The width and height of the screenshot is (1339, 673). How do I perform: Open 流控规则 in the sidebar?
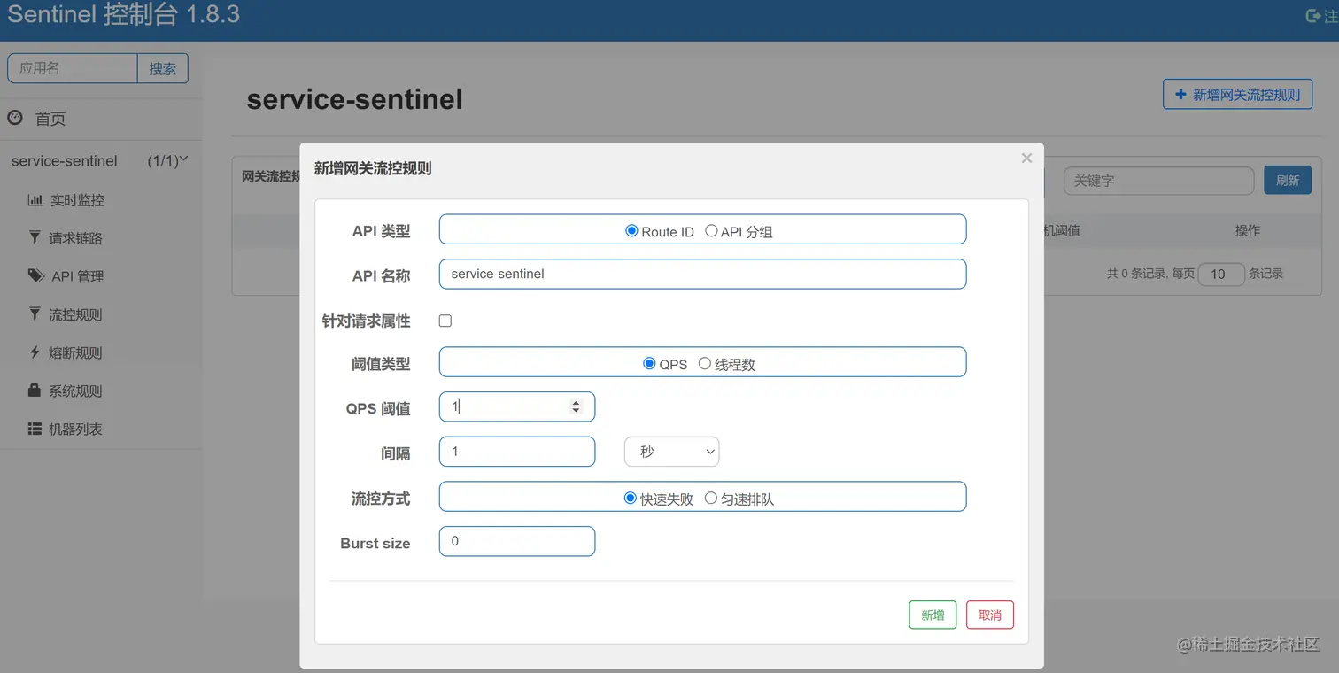(76, 314)
